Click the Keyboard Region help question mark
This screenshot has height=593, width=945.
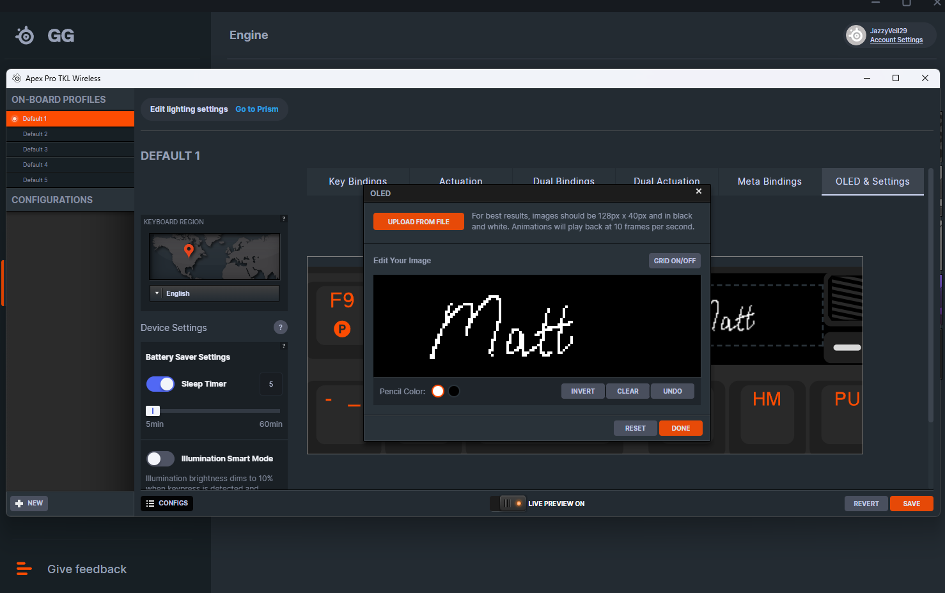click(284, 219)
